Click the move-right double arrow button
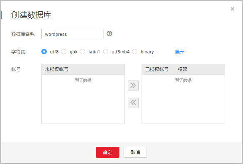 (133, 86)
